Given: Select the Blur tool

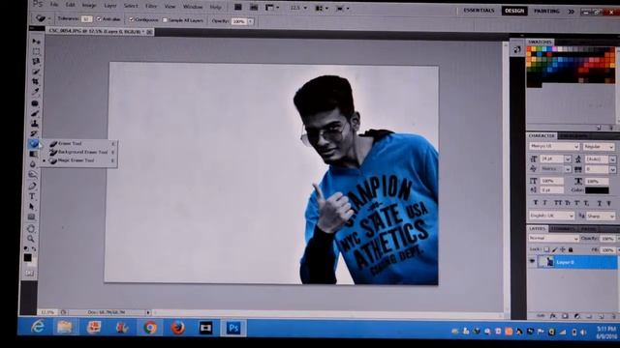Looking at the screenshot, I should coord(33,164).
